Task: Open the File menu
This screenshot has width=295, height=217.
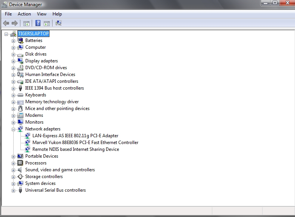Action: pyautogui.click(x=8, y=14)
